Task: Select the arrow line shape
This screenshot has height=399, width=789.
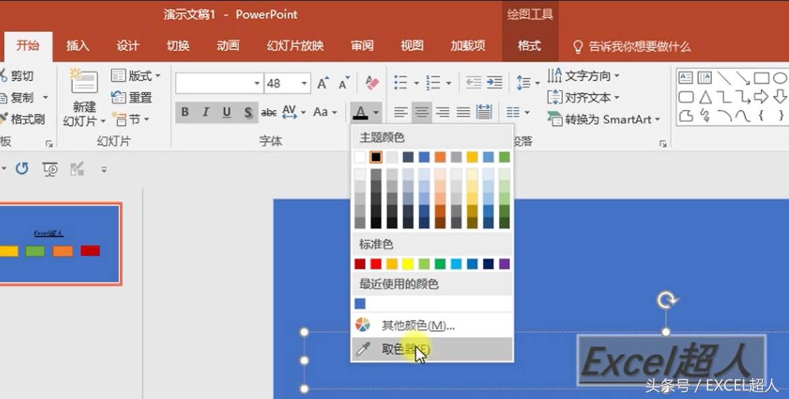Action: pos(743,78)
